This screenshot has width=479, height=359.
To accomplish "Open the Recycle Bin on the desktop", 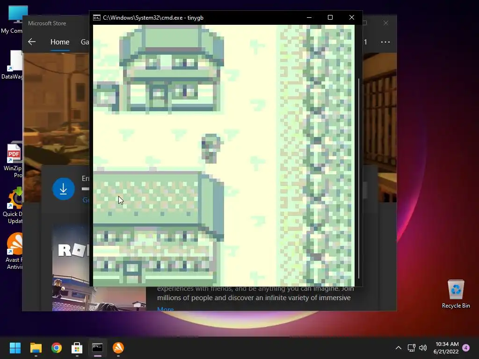I will point(456,294).
